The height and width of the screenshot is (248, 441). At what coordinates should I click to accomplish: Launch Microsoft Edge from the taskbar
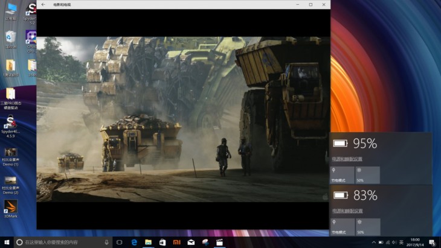coord(135,242)
